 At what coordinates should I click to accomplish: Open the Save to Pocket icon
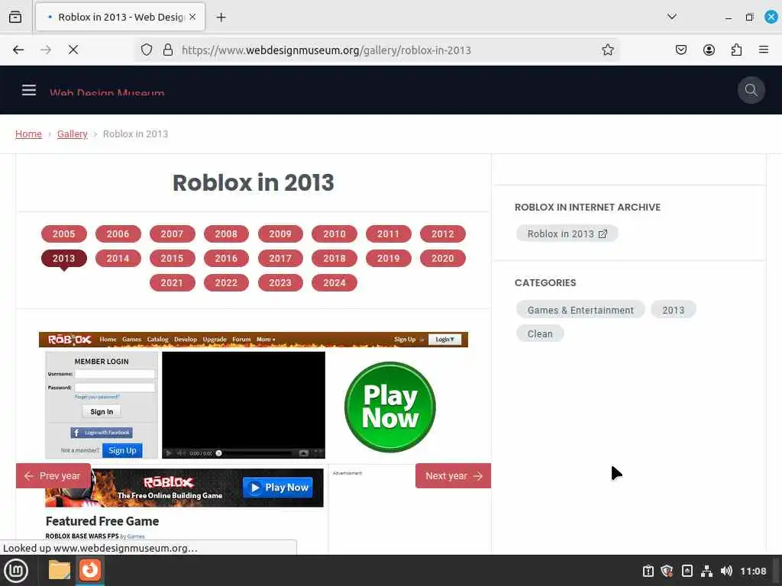coord(680,50)
